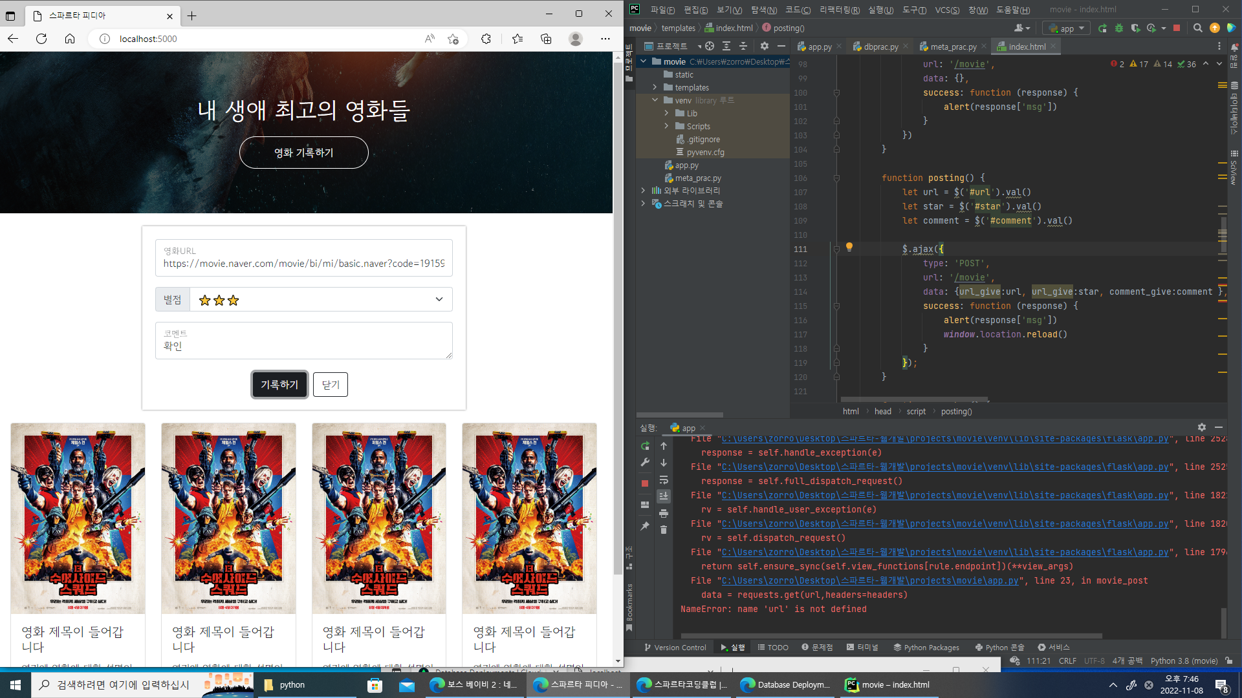Switch to the dbprac.py editor tab

[880, 47]
